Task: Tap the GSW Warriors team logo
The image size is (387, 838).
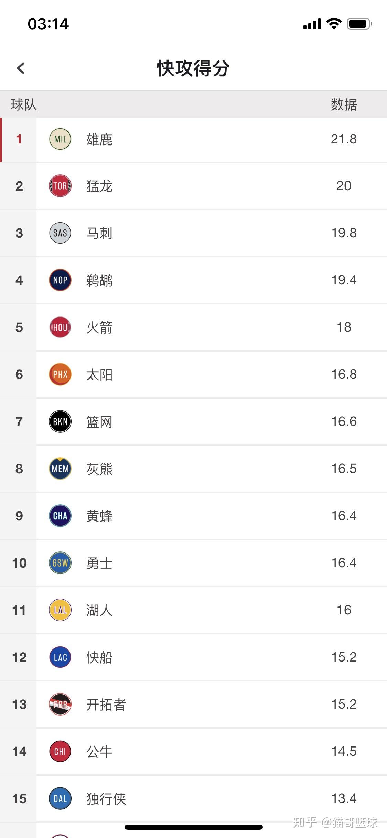Action: tap(60, 563)
